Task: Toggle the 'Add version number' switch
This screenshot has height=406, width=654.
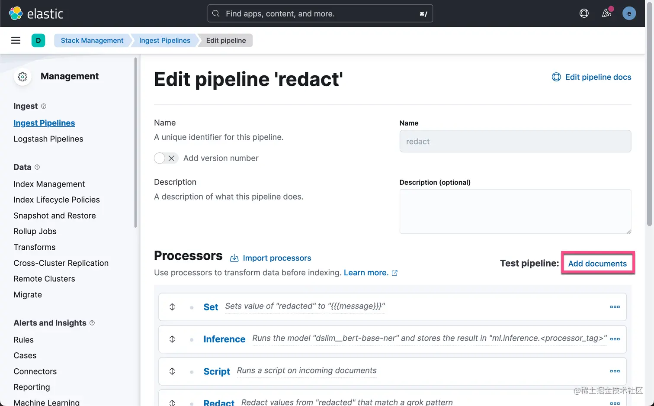Action: (166, 158)
